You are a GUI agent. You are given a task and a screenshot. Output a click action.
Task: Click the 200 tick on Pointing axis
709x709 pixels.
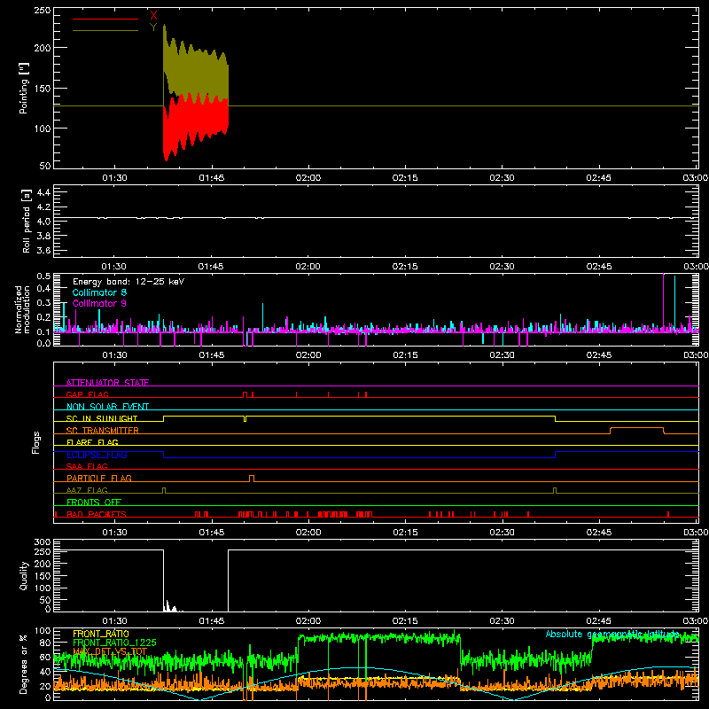coord(43,48)
